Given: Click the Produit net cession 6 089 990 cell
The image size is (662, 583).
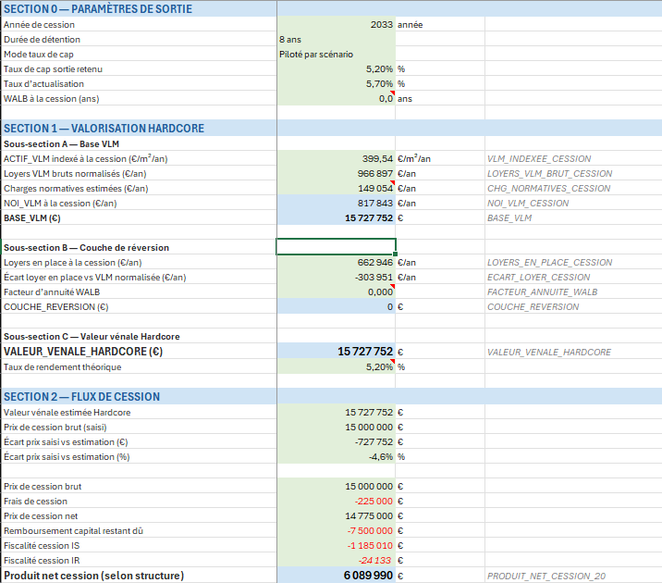Looking at the screenshot, I should point(336,576).
